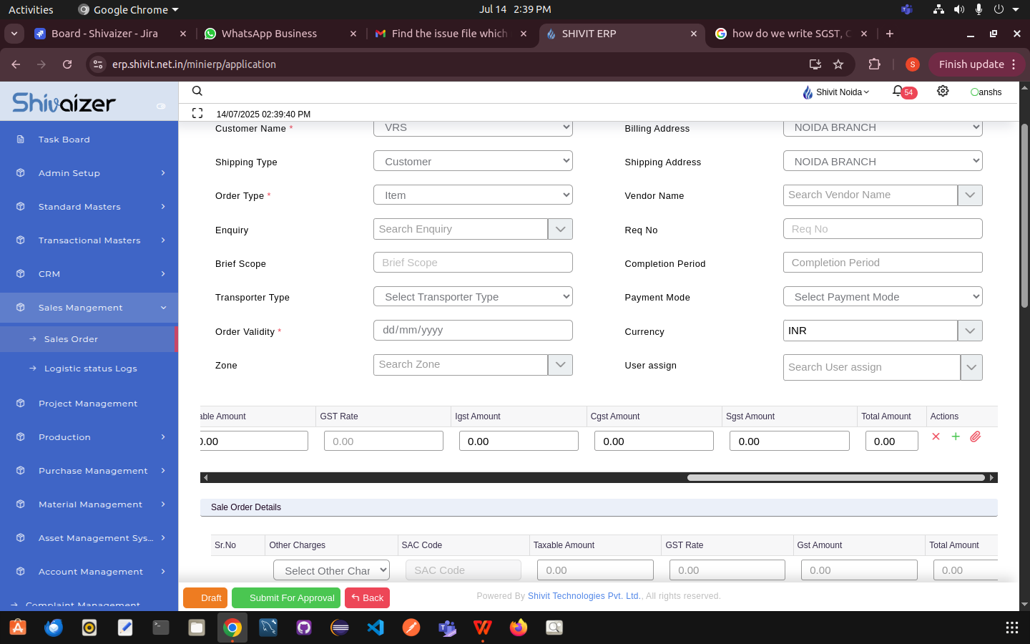Open the Order Type dropdown
The image size is (1030, 644).
click(x=473, y=195)
